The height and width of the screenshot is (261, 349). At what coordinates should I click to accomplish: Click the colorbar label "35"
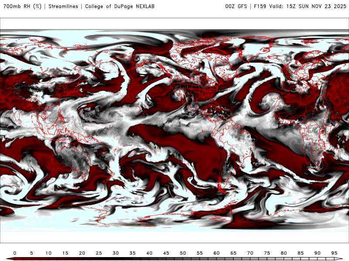133,253
